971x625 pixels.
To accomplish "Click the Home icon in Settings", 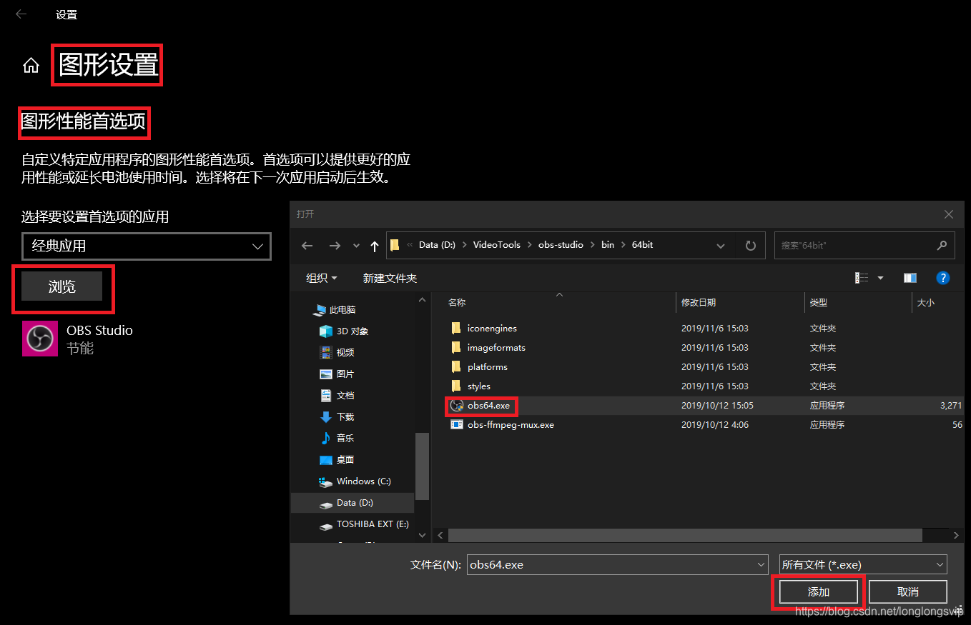I will click(31, 64).
